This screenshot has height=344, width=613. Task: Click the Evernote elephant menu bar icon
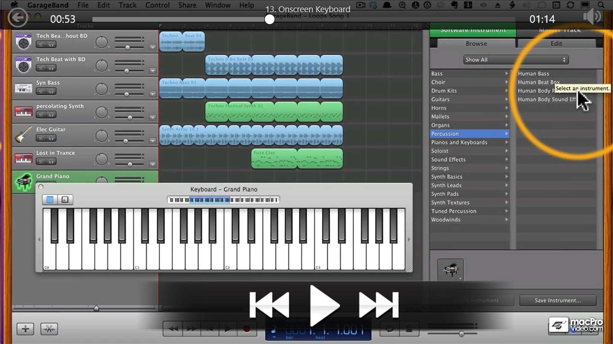point(455,5)
